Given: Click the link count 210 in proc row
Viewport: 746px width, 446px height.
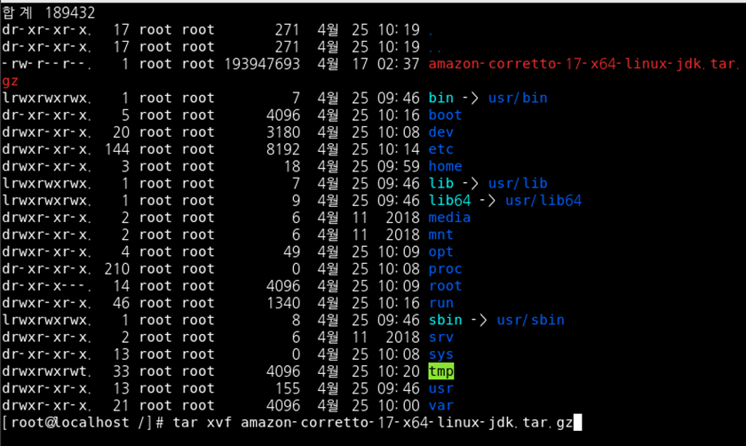Looking at the screenshot, I should pos(117,269).
